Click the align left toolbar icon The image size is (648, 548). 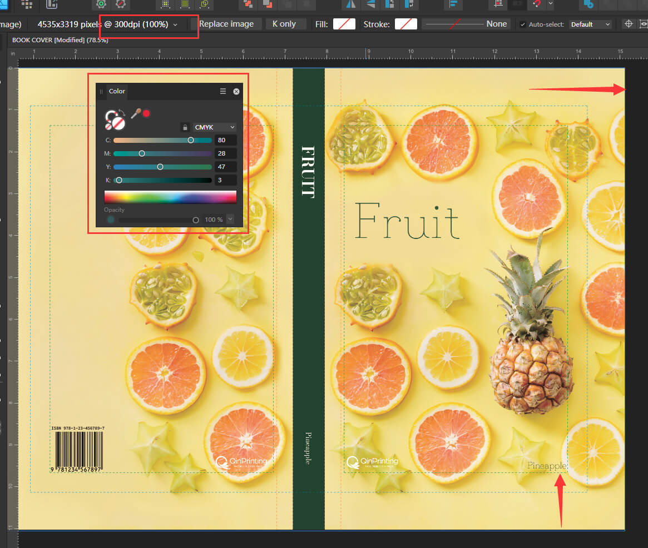[x=454, y=4]
